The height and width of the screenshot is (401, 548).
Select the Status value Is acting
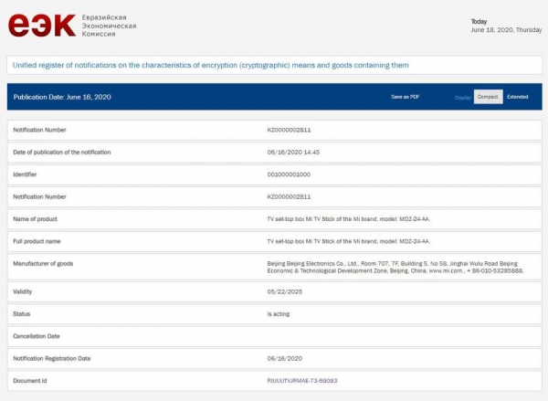[x=279, y=314]
